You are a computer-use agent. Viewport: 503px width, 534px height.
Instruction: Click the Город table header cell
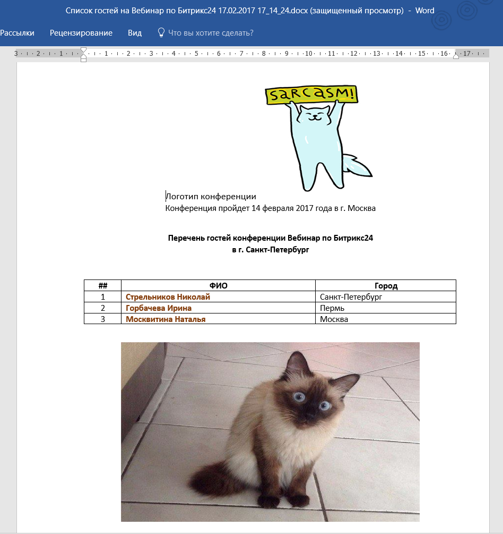click(386, 285)
